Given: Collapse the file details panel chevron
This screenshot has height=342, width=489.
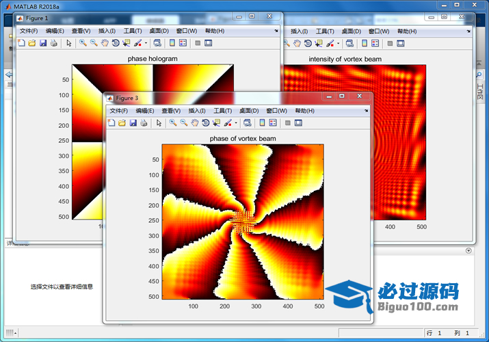Looking at the screenshot, I should (468, 250).
